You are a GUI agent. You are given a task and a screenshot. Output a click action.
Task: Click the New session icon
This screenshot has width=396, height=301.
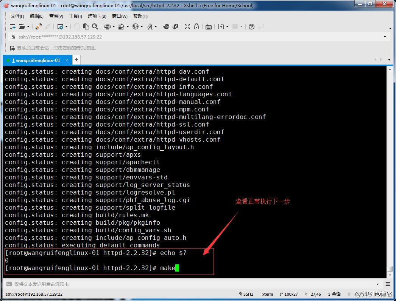click(12, 26)
